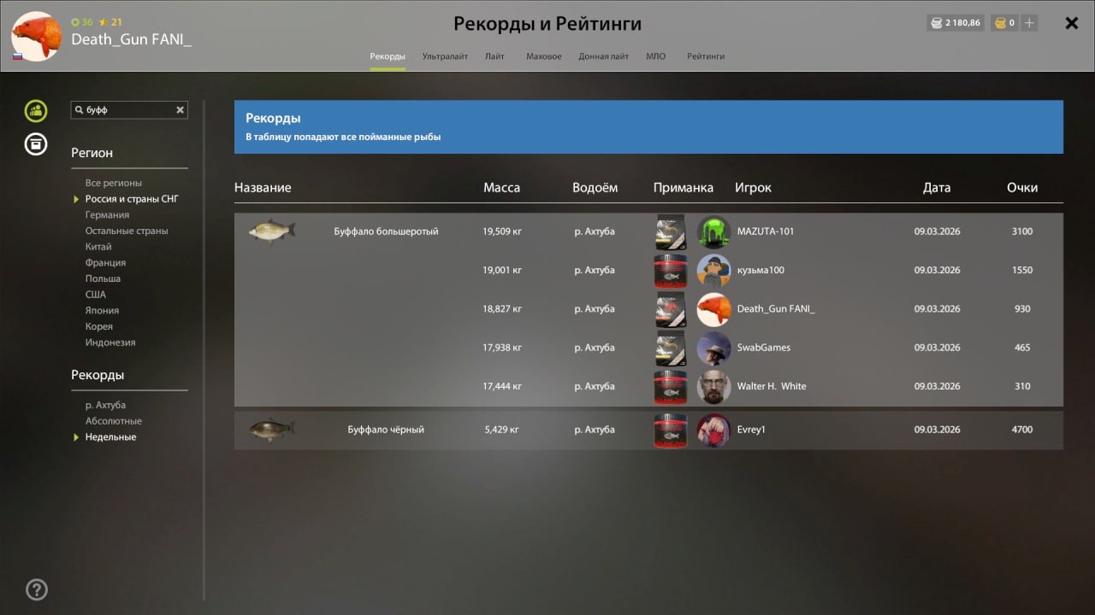Screen dimensions: 1095x615
Task: Open the friends records icon in sidebar
Action: pos(36,110)
